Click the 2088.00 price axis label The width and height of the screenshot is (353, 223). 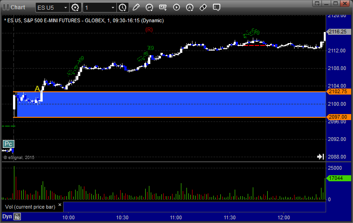[337, 157]
